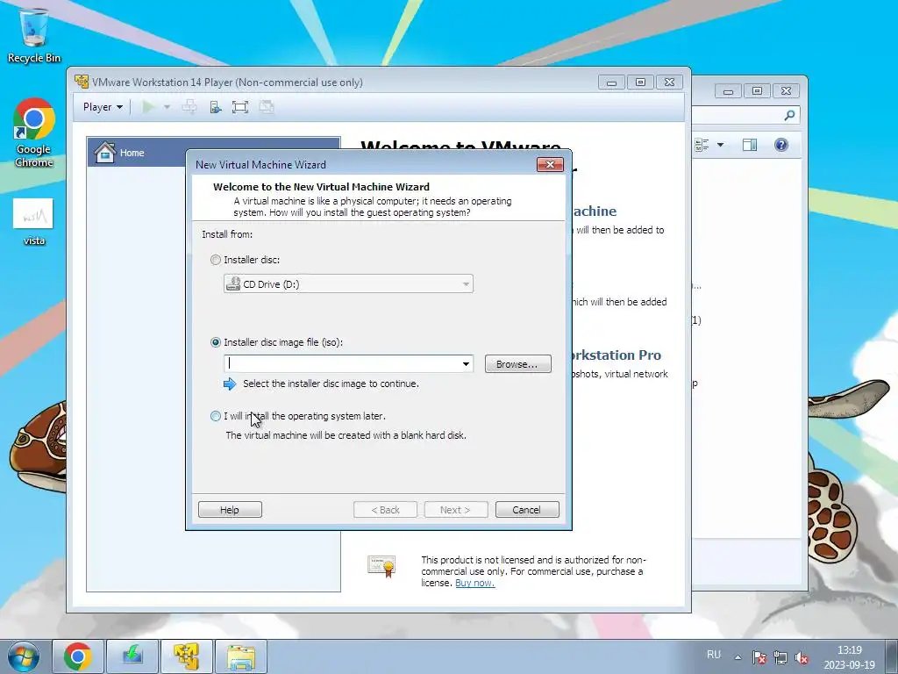Viewport: 898px width, 674px height.
Task: Click the network tray icon
Action: [x=780, y=657]
